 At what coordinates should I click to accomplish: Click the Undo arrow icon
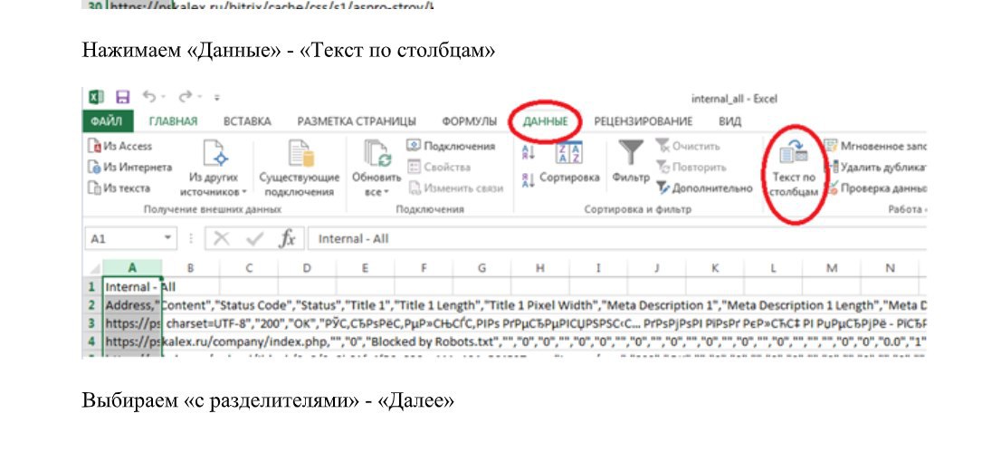(148, 97)
